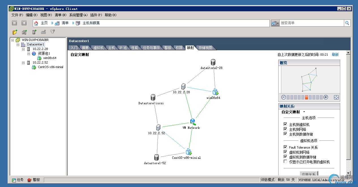Viewport: 358px width, 187px height.
Task: Toggle 主机到虚拟机 checkbox
Action: [x=285, y=124]
